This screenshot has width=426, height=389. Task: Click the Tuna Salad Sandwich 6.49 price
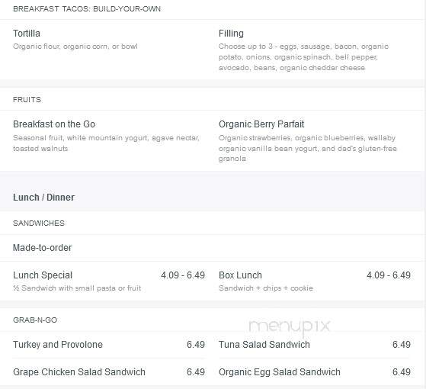pos(402,345)
